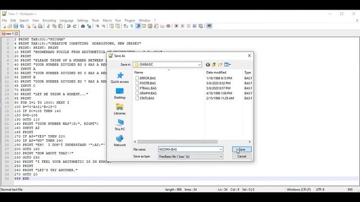Click the Create New Folder icon
Viewport: 360px width, 202px height.
tap(220, 65)
